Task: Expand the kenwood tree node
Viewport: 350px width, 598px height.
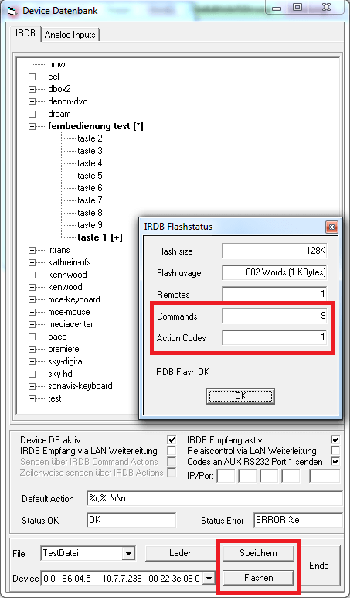Action: pyautogui.click(x=32, y=287)
